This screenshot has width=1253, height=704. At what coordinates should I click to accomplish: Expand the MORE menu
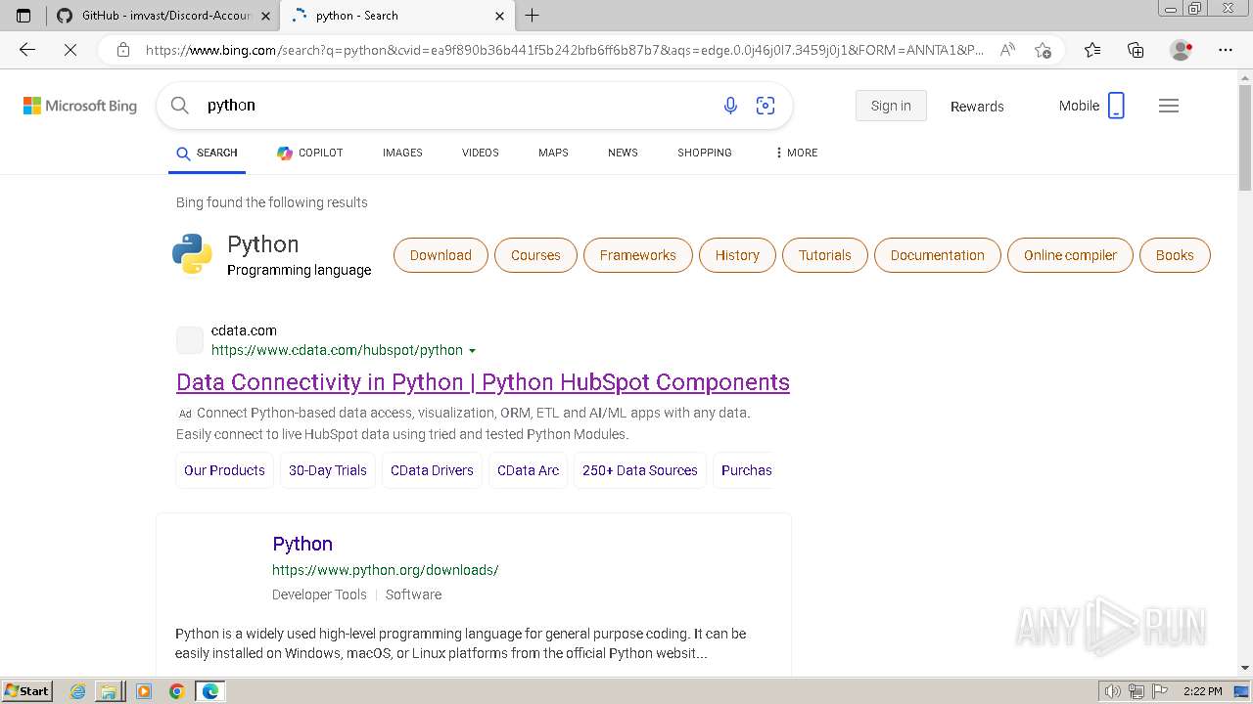796,153
